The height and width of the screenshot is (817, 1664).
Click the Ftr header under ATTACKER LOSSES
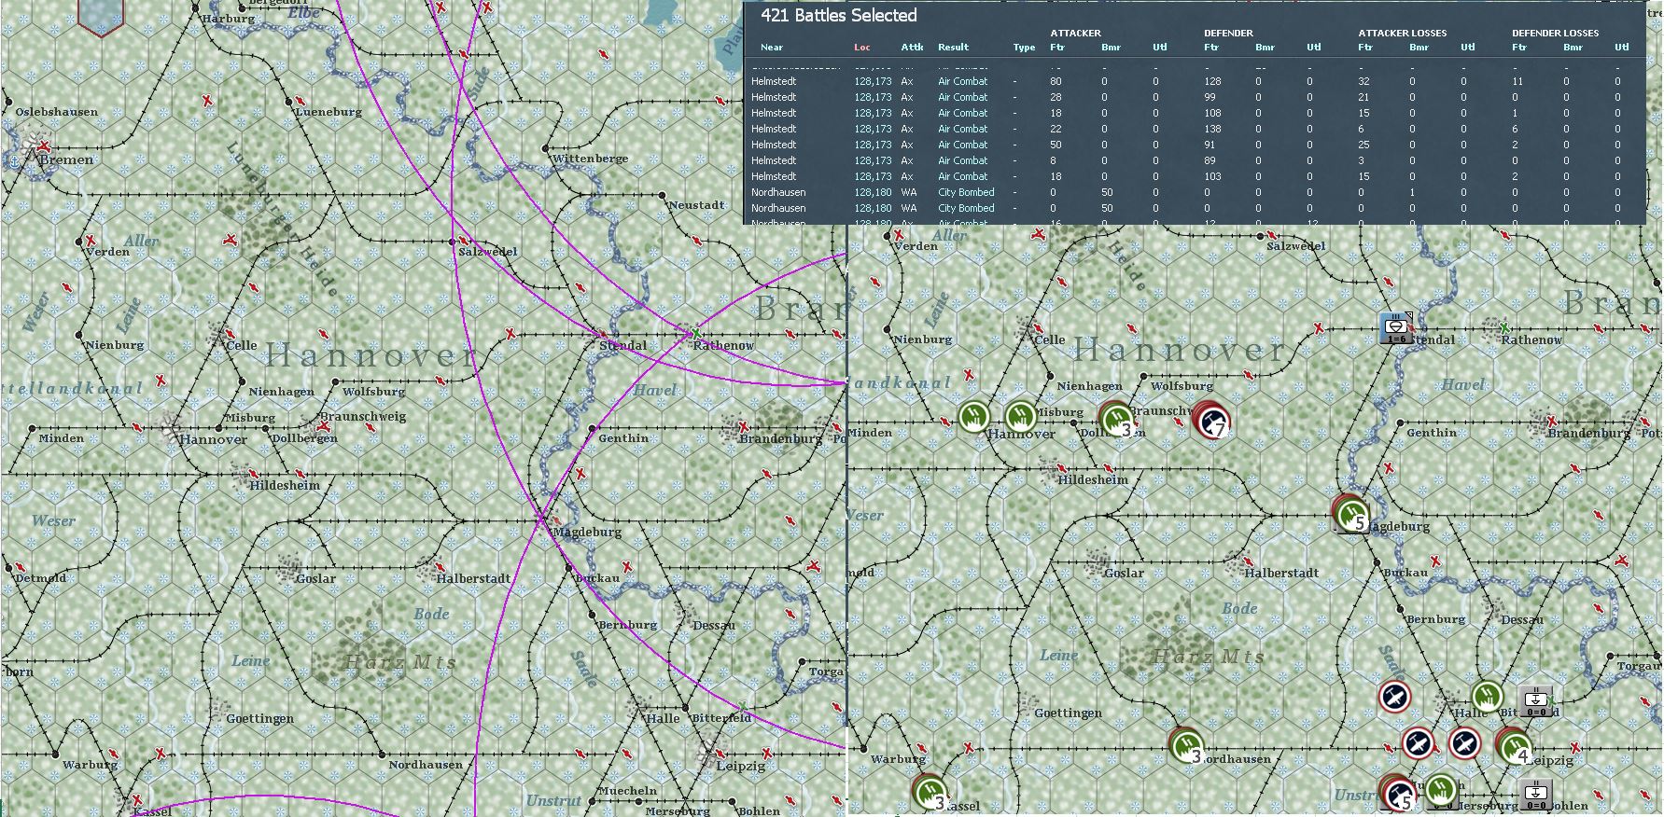click(1365, 48)
